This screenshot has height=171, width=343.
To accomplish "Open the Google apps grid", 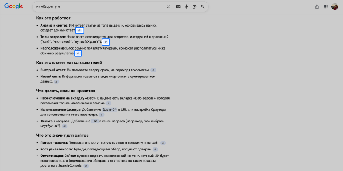I will (x=326, y=7).
